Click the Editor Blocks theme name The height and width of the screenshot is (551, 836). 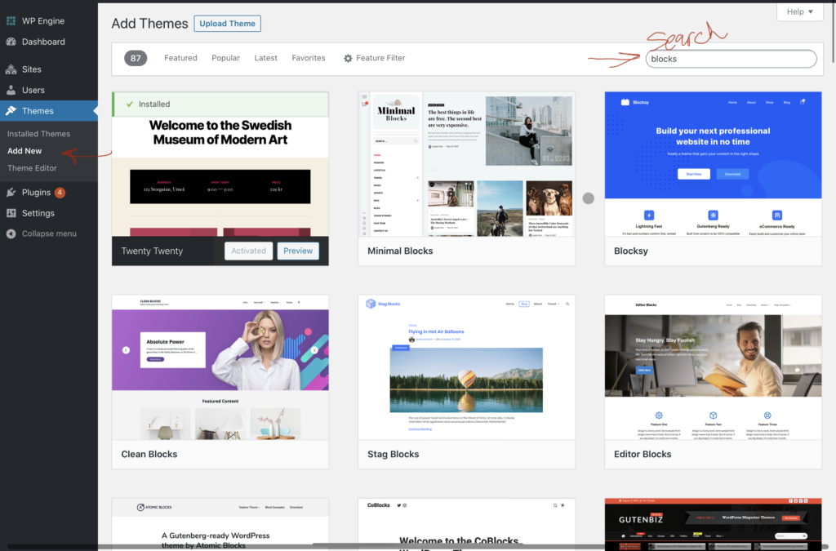click(x=643, y=454)
